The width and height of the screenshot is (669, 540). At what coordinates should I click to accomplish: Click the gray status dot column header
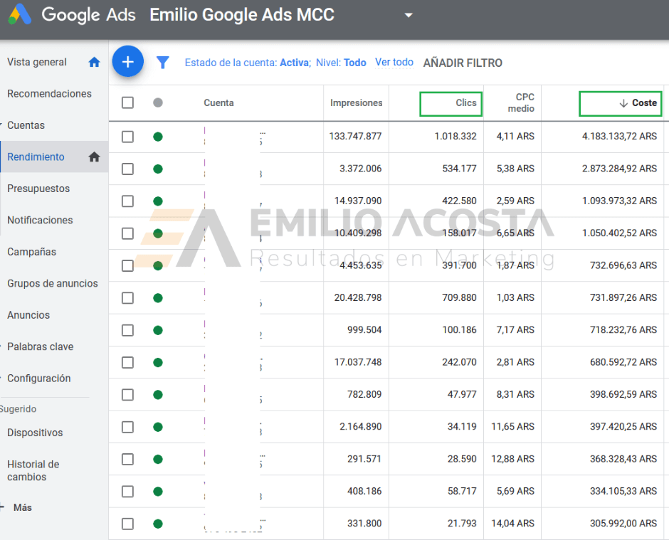(x=158, y=102)
